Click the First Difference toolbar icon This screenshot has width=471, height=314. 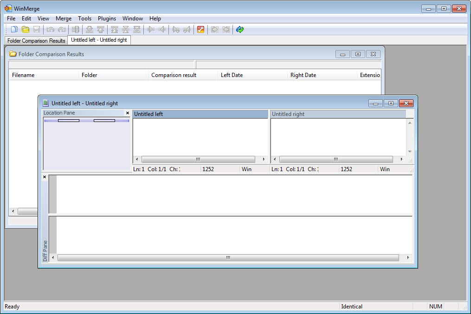pyautogui.click(x=115, y=29)
